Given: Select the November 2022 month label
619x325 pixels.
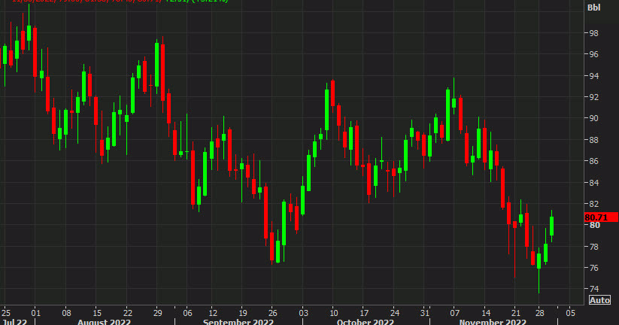Looking at the screenshot, I should tap(493, 322).
